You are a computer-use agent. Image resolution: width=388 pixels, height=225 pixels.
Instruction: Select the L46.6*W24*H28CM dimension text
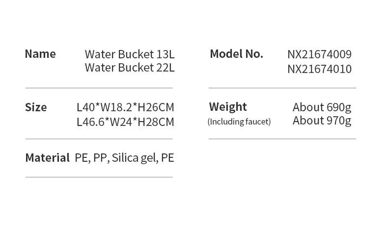(x=125, y=122)
